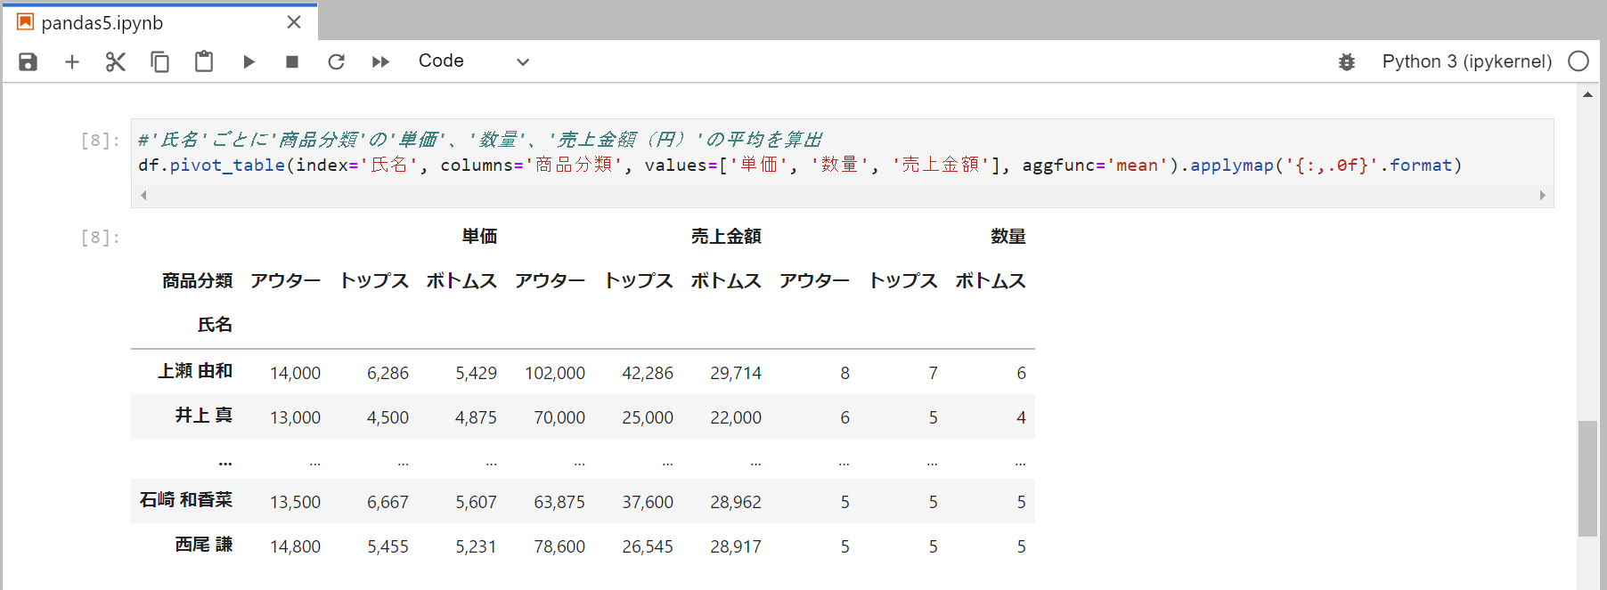The height and width of the screenshot is (590, 1607).
Task: Click the 氏名 index header
Action: 215,325
